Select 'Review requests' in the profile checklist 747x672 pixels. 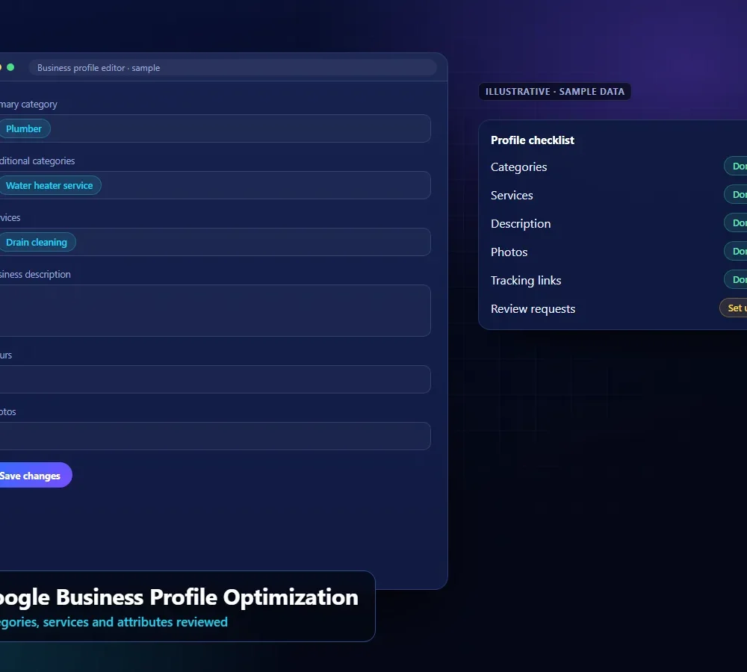pos(533,309)
